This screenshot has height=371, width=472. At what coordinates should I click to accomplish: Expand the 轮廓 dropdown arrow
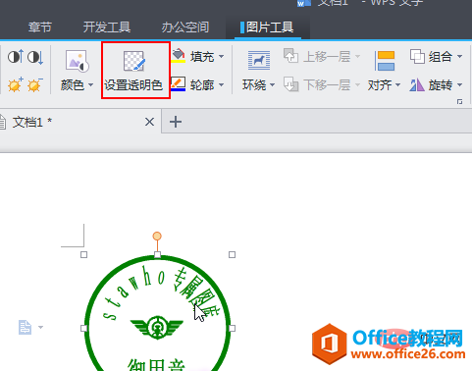pos(222,85)
